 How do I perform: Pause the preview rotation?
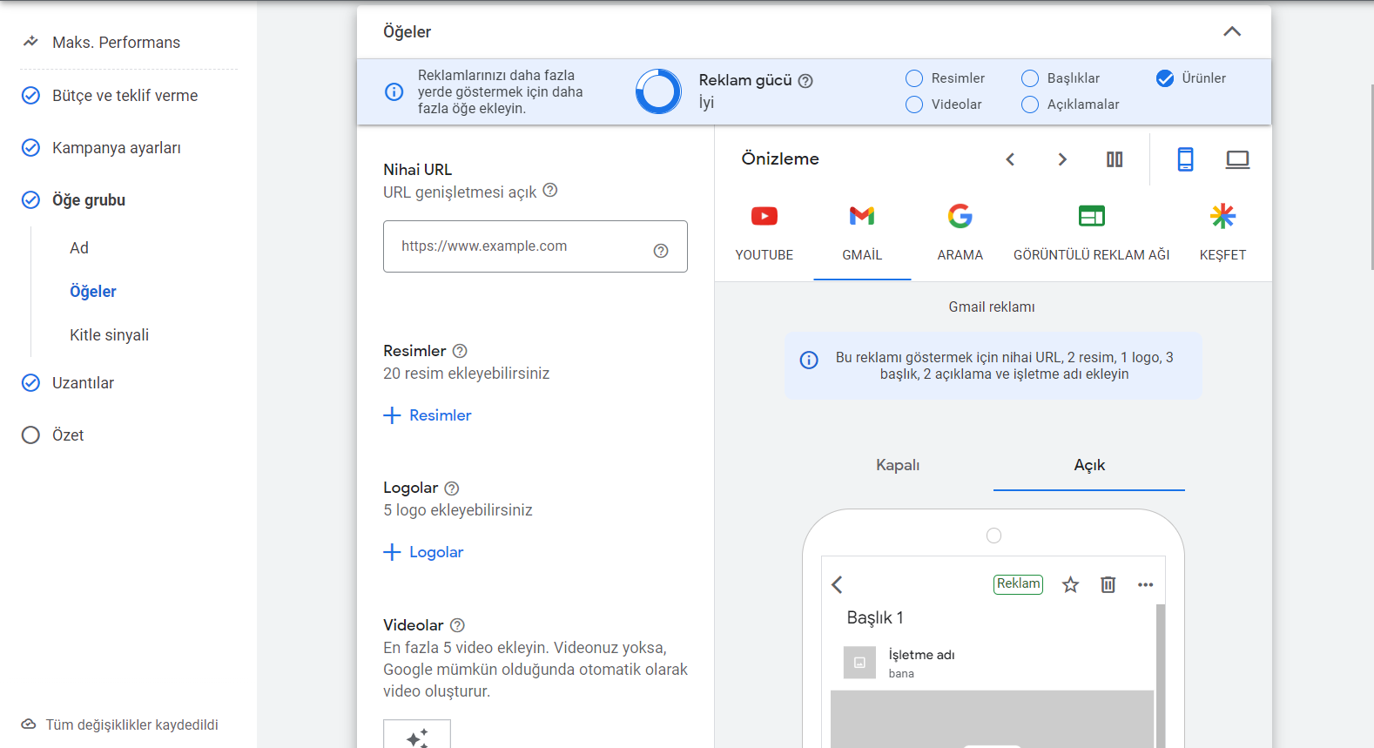(1115, 159)
